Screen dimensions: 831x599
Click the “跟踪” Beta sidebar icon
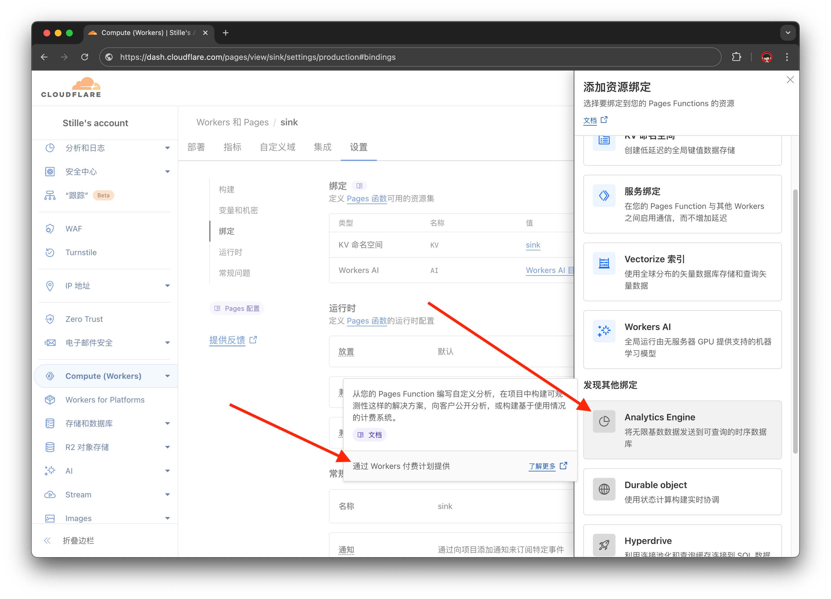pos(50,195)
